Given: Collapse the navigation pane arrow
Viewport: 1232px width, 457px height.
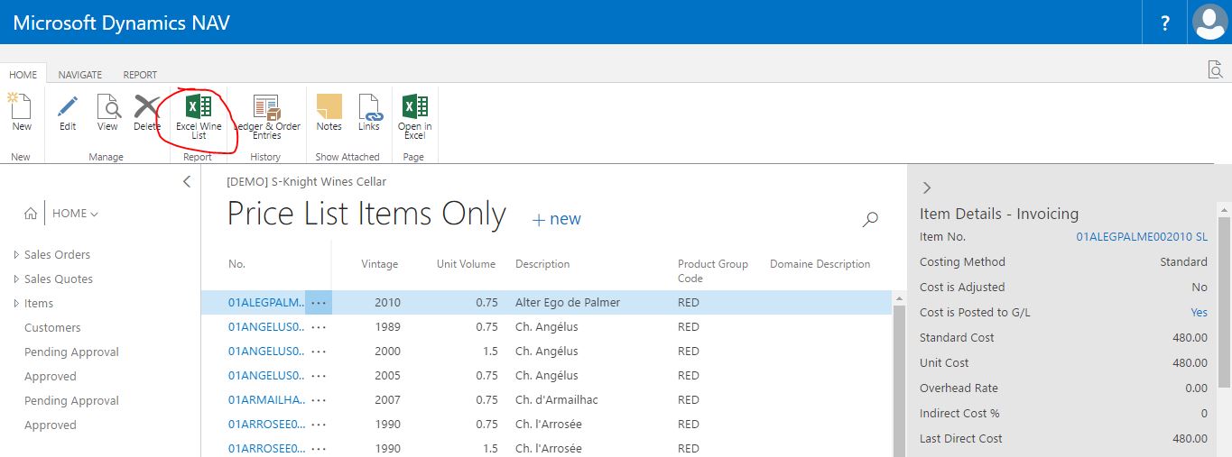Looking at the screenshot, I should [x=187, y=181].
